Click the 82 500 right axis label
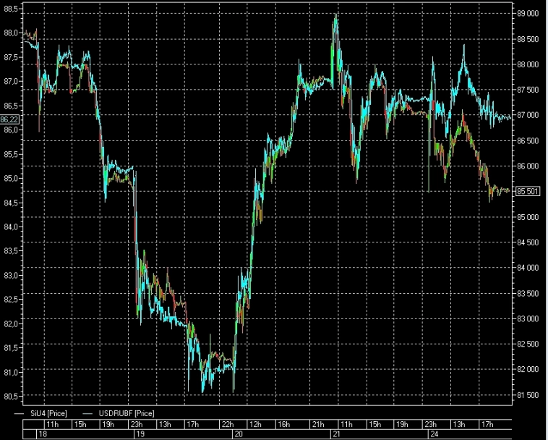 [528, 344]
